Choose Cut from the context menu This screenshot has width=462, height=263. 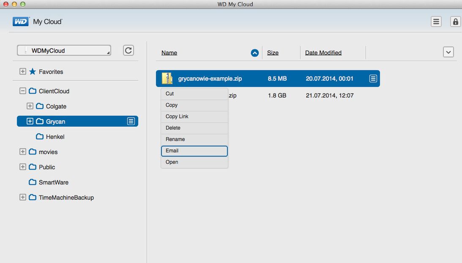[194, 94]
